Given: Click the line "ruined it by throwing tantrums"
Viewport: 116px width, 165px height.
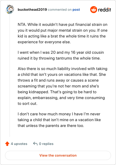Looking at the screenshot, I should click(59, 58).
